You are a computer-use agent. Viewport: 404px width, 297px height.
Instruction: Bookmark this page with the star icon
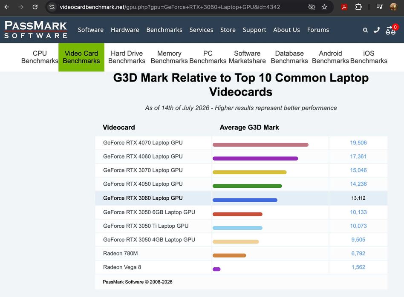pos(324,7)
